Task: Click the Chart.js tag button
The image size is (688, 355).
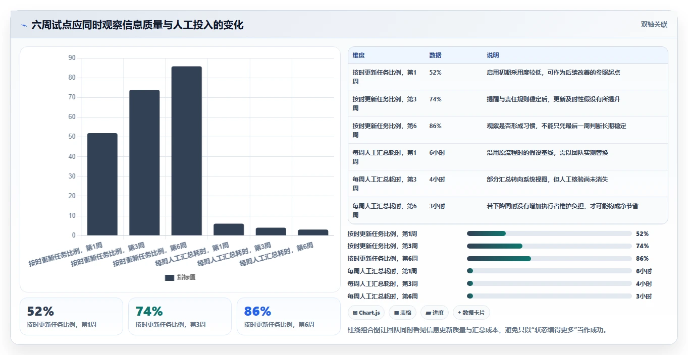Action: click(x=366, y=313)
